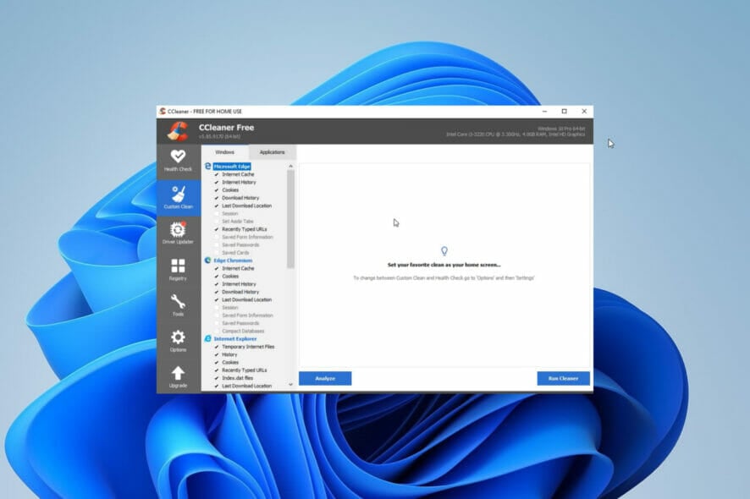
Task: Click the cleaning list scrollbar down arrow
Action: pos(291,384)
